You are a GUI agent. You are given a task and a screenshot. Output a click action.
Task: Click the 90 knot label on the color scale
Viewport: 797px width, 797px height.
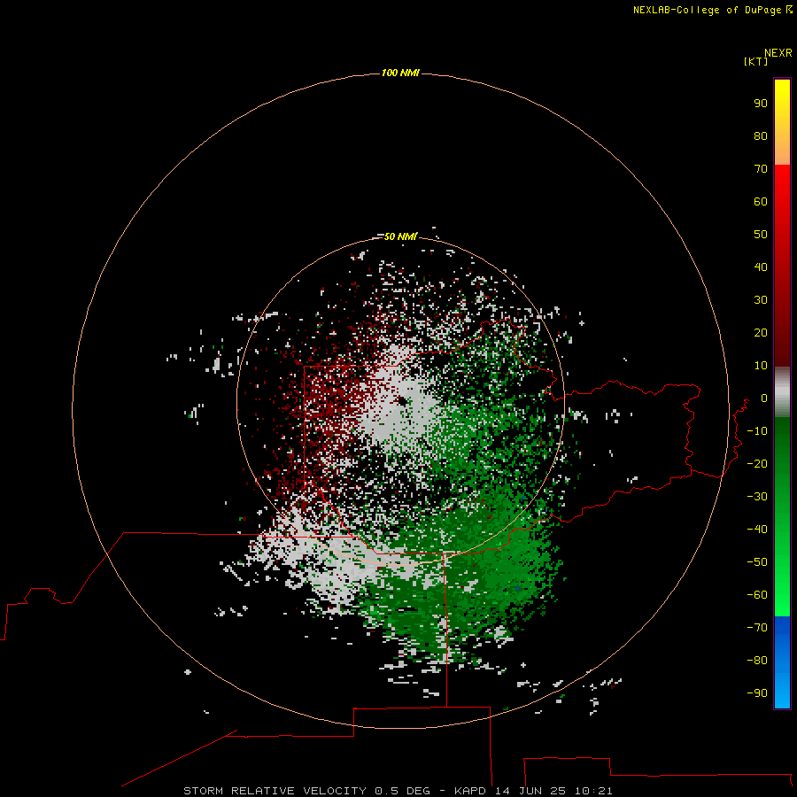[761, 104]
